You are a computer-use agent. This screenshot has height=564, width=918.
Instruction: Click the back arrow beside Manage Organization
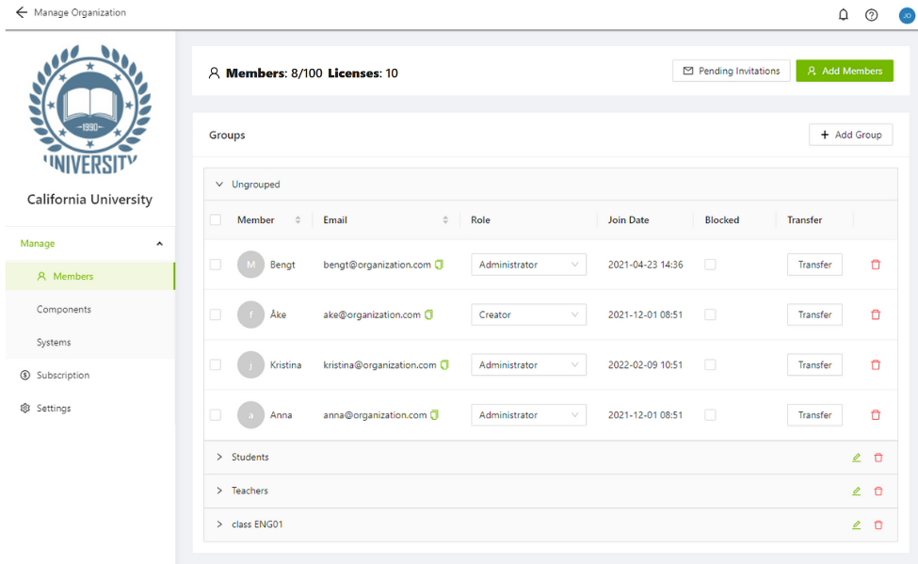(x=21, y=13)
